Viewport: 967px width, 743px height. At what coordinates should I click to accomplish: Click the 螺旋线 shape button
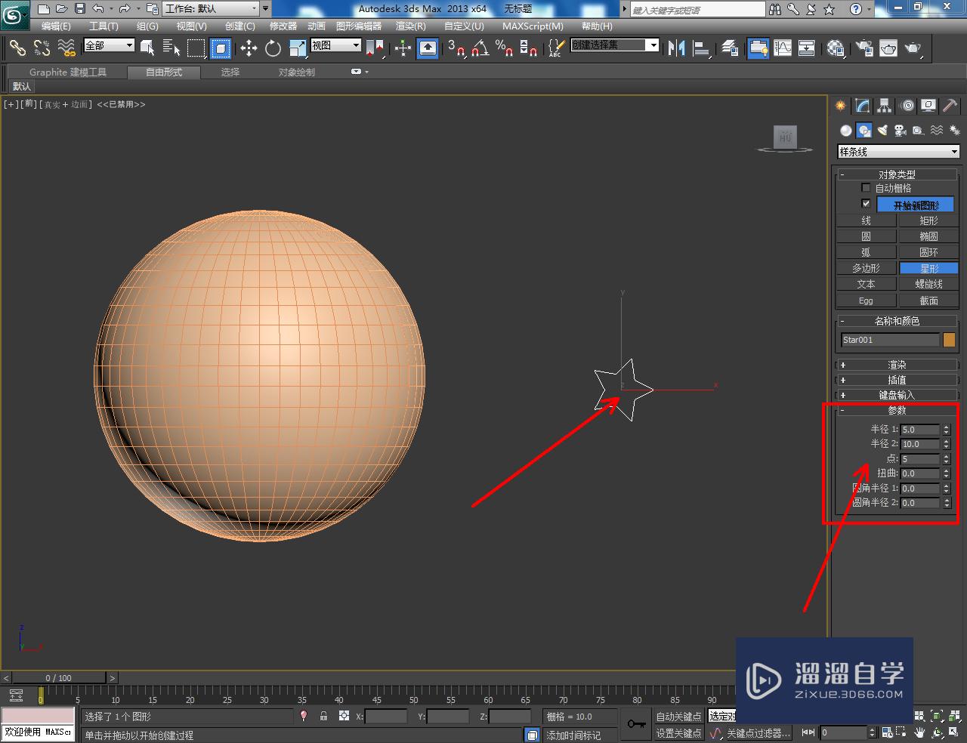click(x=928, y=284)
